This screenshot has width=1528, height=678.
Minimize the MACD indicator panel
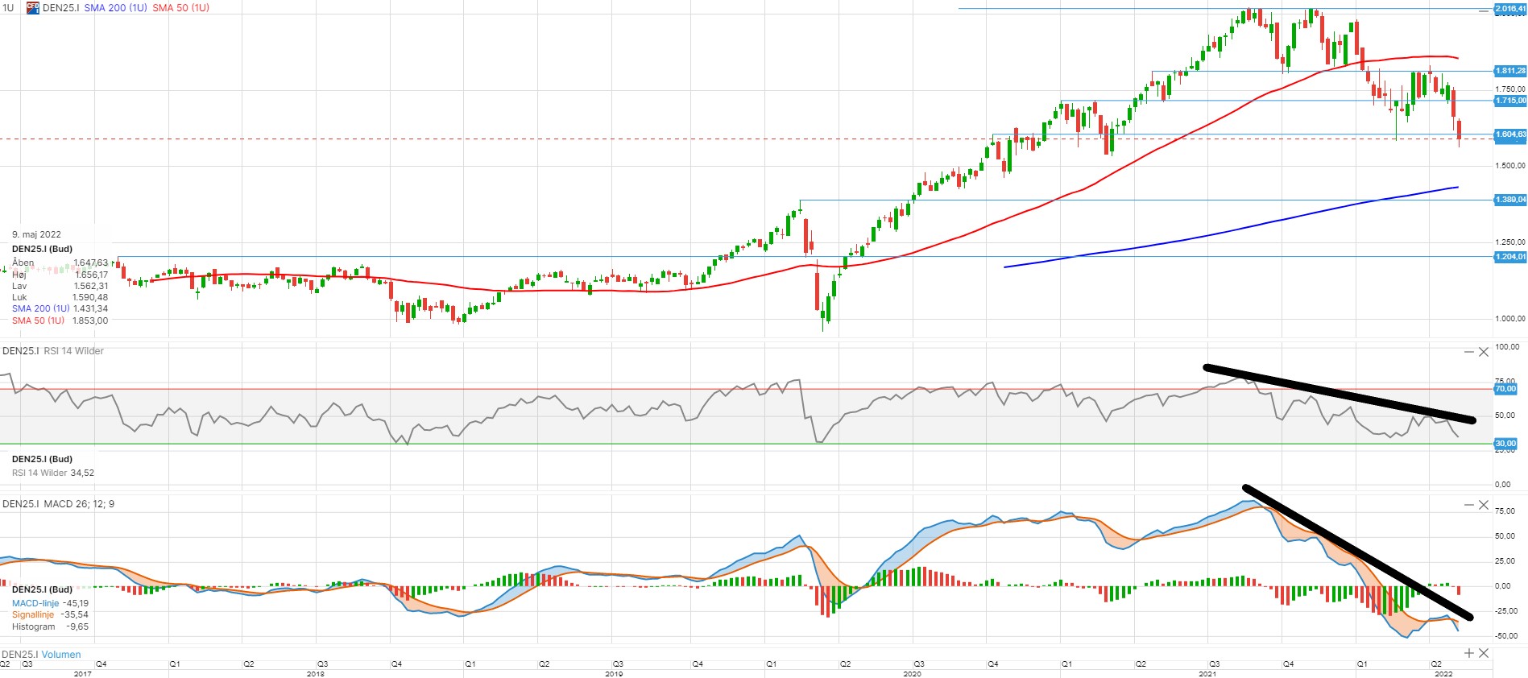[x=1469, y=505]
